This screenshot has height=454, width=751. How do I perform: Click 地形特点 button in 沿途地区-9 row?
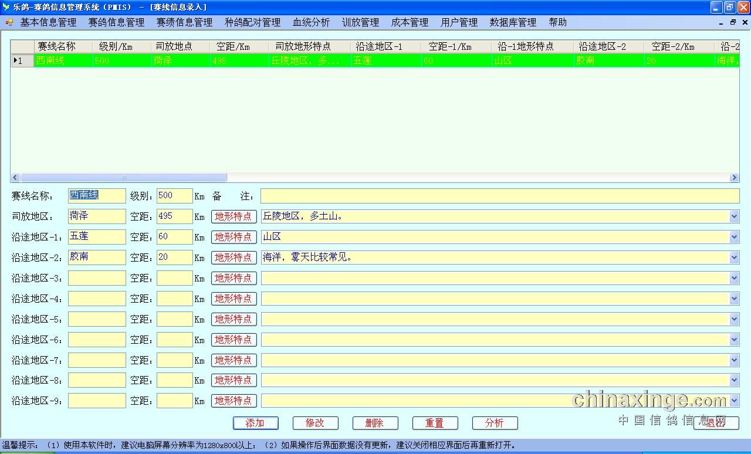click(x=234, y=401)
